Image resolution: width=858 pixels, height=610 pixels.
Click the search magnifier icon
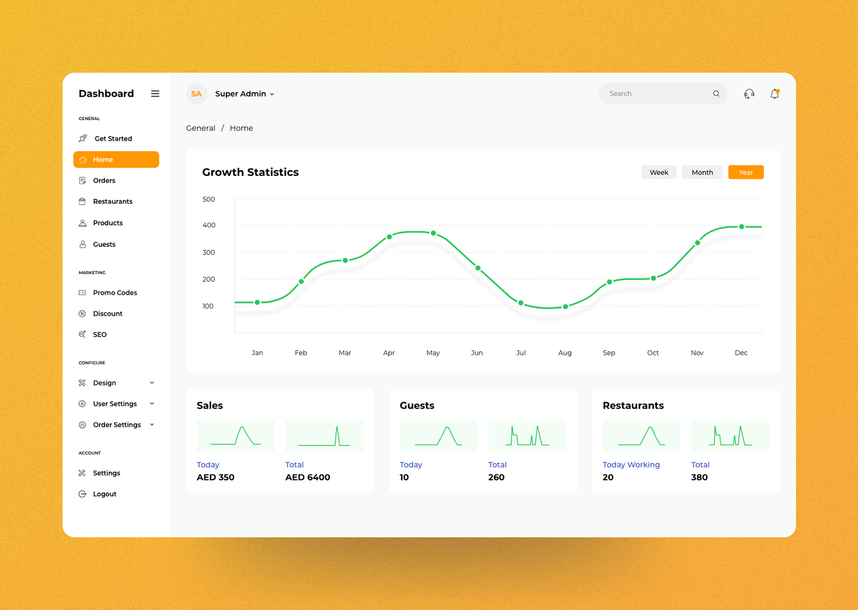point(716,93)
